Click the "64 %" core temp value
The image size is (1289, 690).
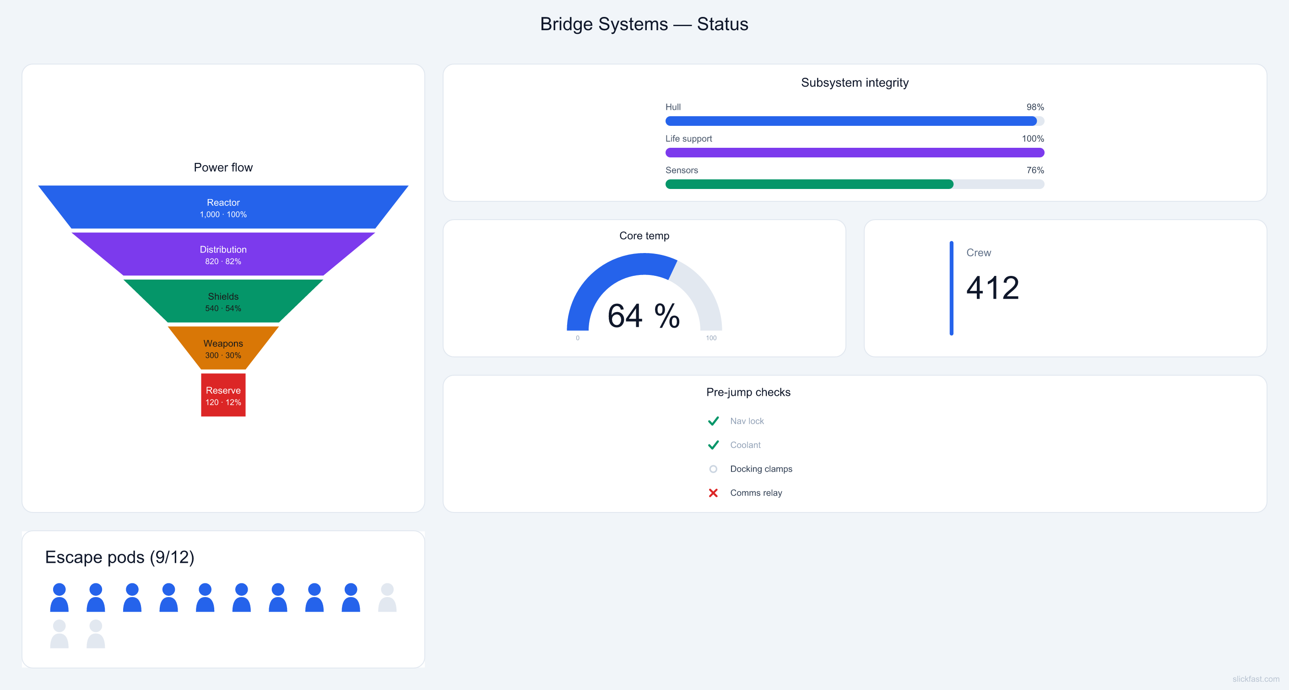tap(644, 316)
